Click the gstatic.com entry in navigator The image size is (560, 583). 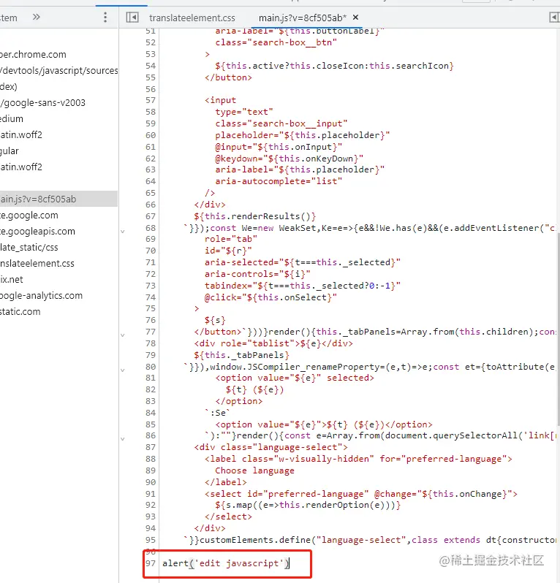20,311
